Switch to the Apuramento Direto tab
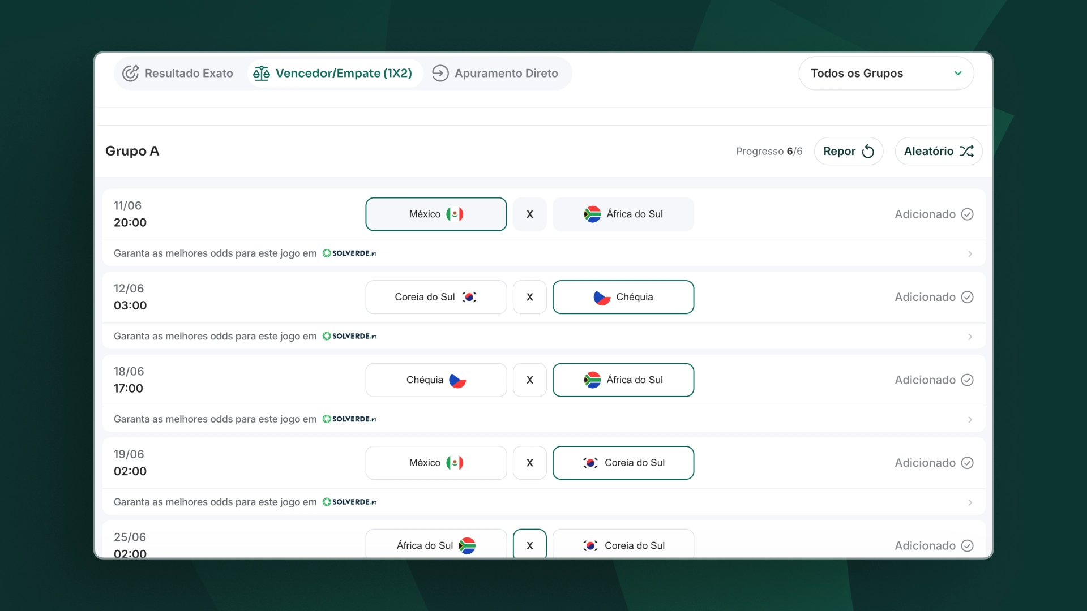This screenshot has height=611, width=1087. pos(495,74)
